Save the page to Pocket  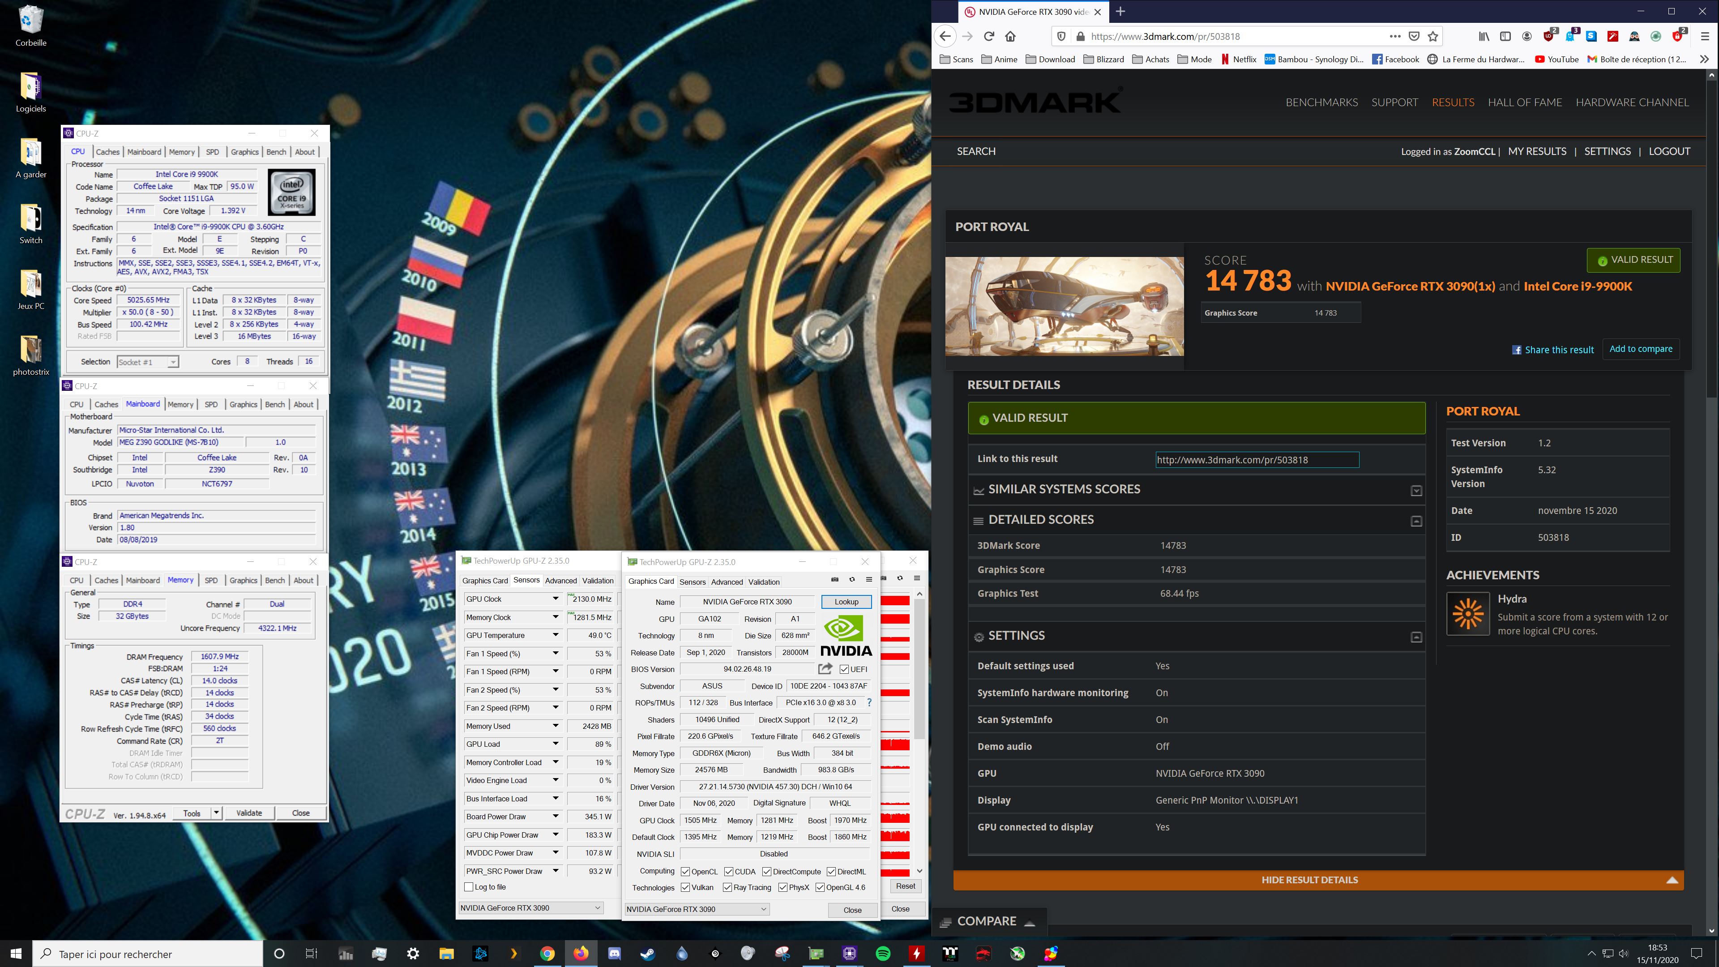click(x=1413, y=36)
